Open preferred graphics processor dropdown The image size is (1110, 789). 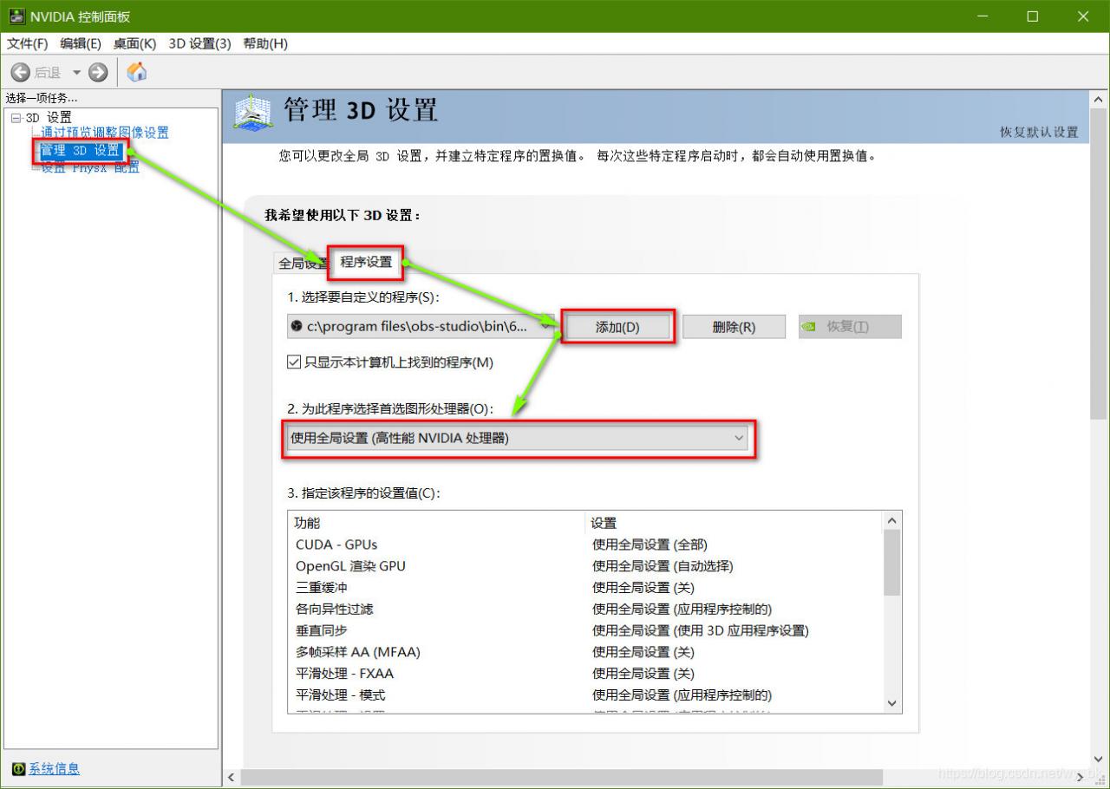pyautogui.click(x=519, y=439)
